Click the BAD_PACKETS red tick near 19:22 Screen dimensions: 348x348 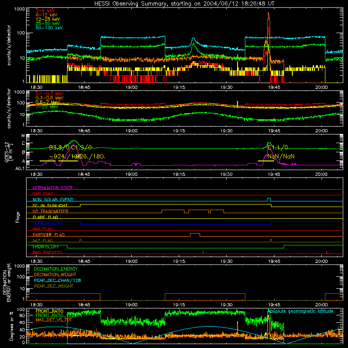(203, 252)
